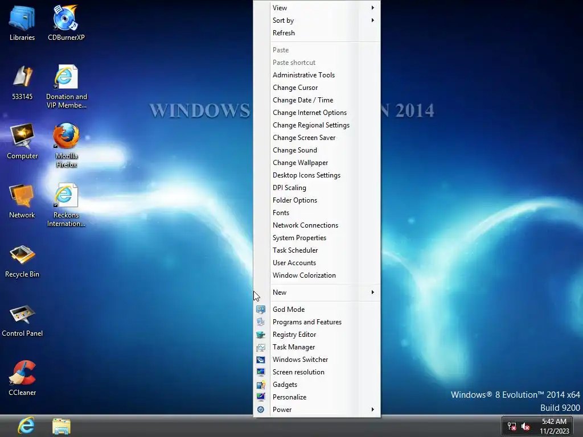This screenshot has width=583, height=437.
Task: Launch Registry Editor text entry
Action: [x=294, y=335]
